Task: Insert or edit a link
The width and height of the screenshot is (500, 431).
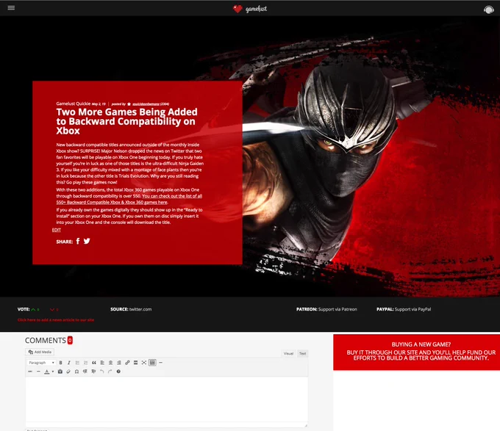Action: 127,363
